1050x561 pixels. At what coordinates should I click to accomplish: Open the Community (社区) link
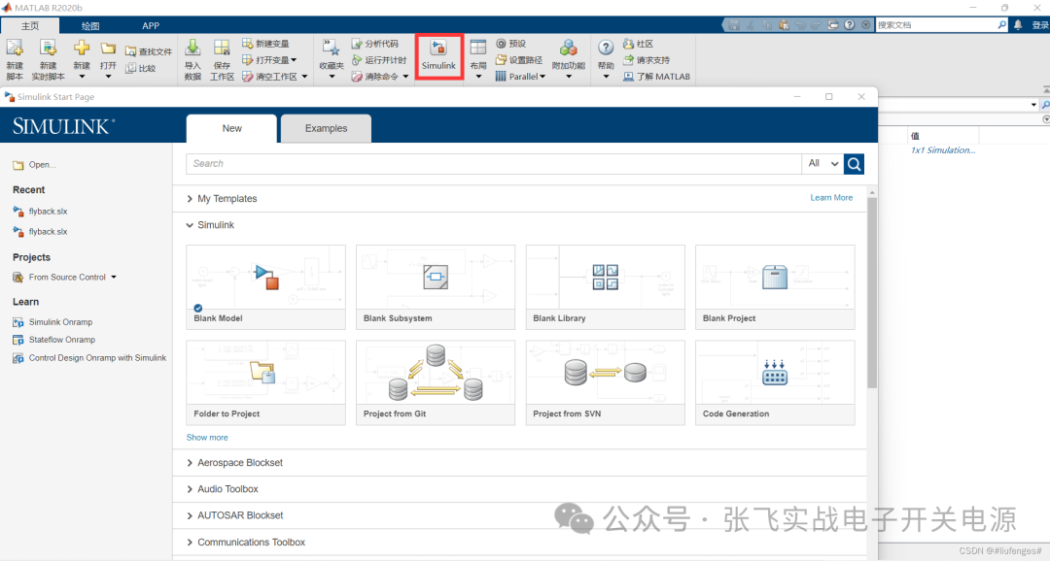click(x=638, y=44)
